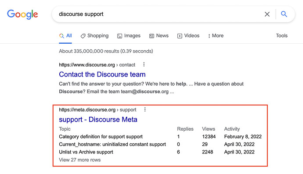The width and height of the screenshot is (303, 174).
Task: Click the contact result snippet text
Action: coord(151,88)
